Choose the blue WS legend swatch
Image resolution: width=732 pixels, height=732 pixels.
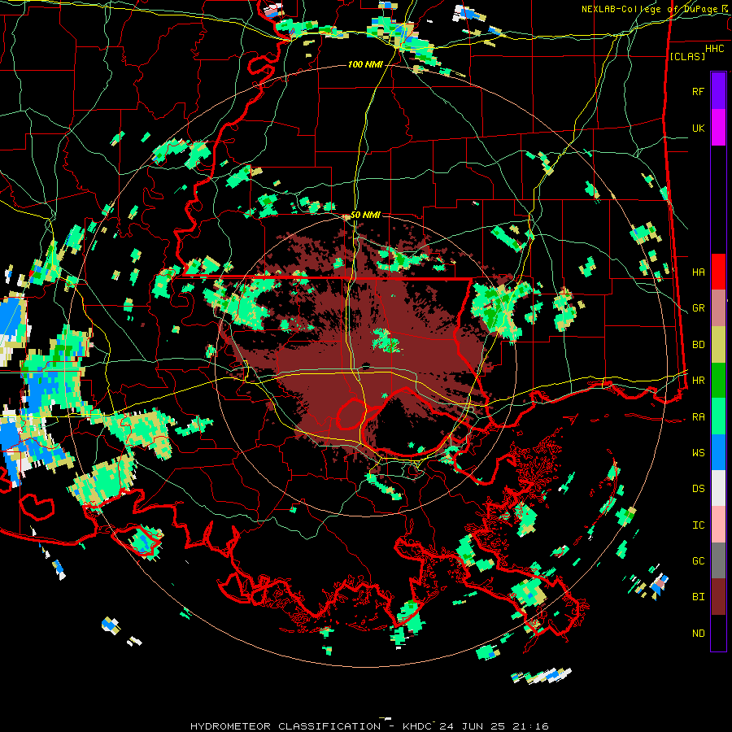718,452
